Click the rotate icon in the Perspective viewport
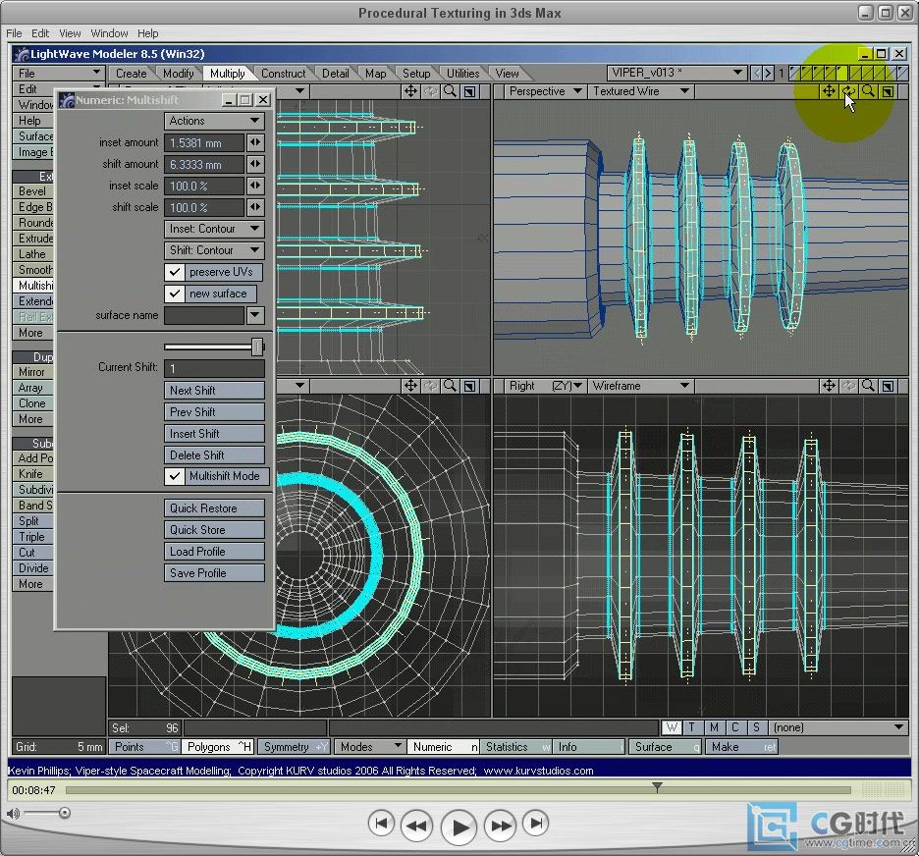 848,91
